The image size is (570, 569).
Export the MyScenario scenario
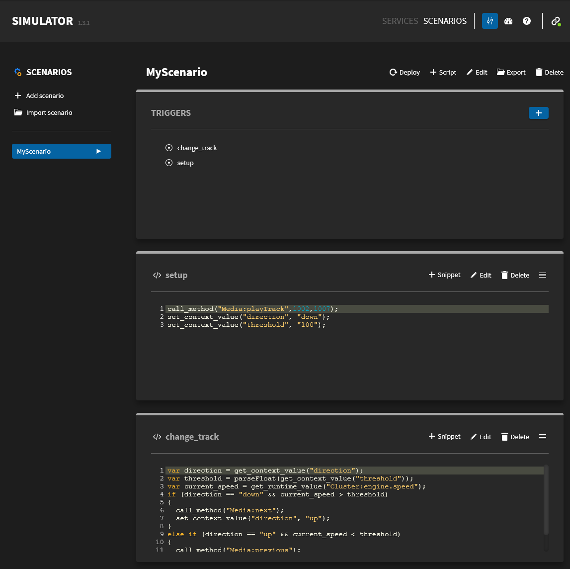pos(511,72)
